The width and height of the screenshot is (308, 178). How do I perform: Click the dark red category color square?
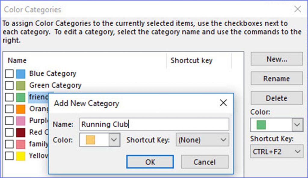tap(21, 133)
